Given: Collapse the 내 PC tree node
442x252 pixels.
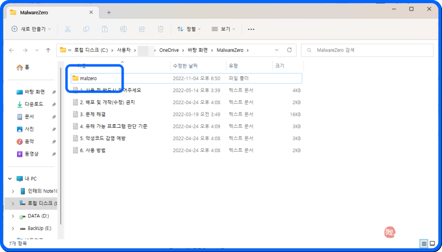Looking at the screenshot, I should click(x=10, y=179).
